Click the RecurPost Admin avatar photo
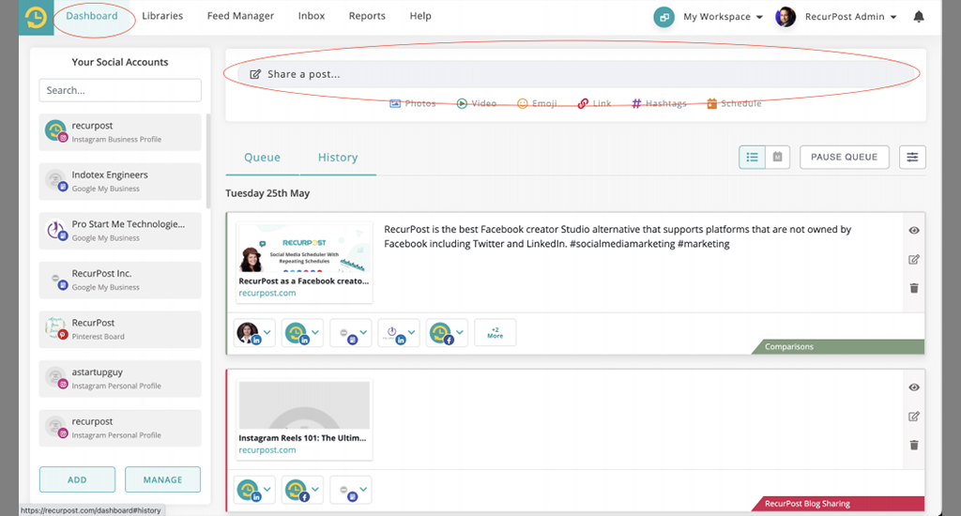961x516 pixels. [x=786, y=17]
